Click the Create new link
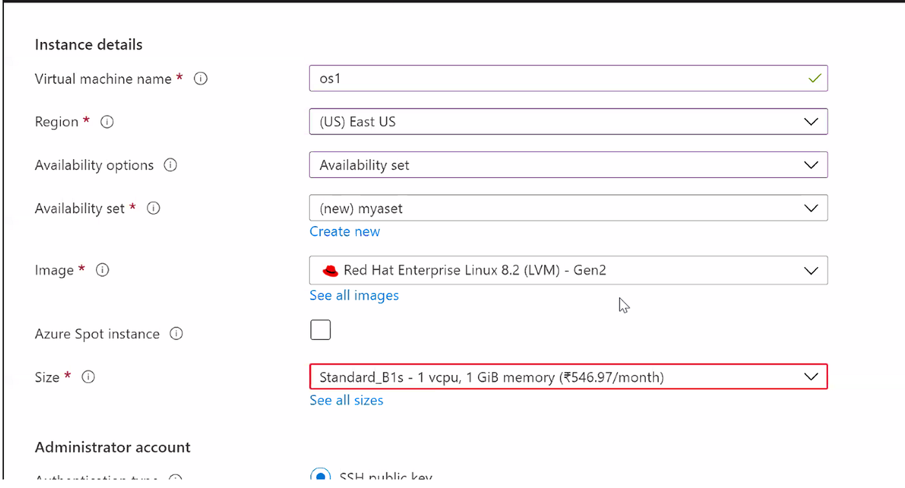This screenshot has height=488, width=905. point(345,231)
